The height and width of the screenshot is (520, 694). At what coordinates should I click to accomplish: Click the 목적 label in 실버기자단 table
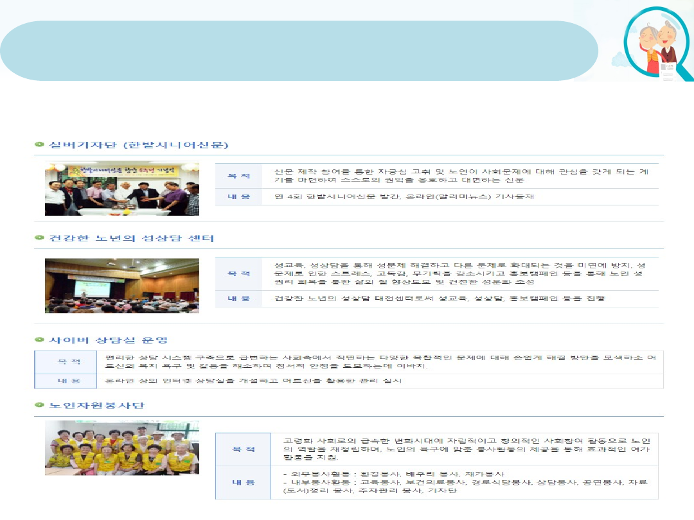click(x=238, y=176)
